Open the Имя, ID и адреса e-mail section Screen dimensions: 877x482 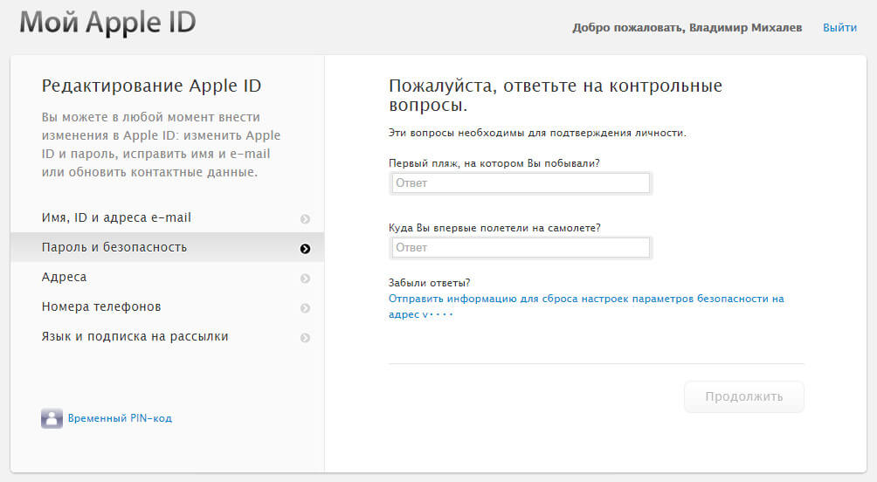click(x=116, y=217)
